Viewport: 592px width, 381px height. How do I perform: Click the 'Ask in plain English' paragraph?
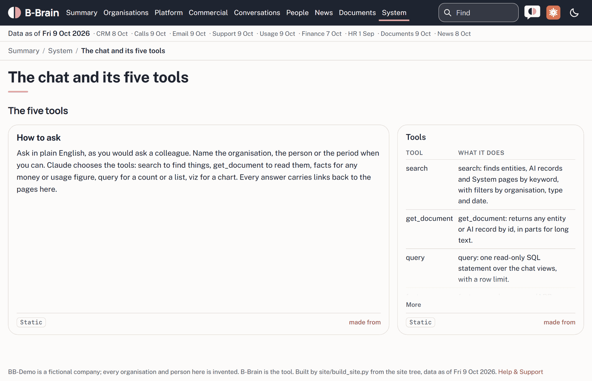[198, 171]
